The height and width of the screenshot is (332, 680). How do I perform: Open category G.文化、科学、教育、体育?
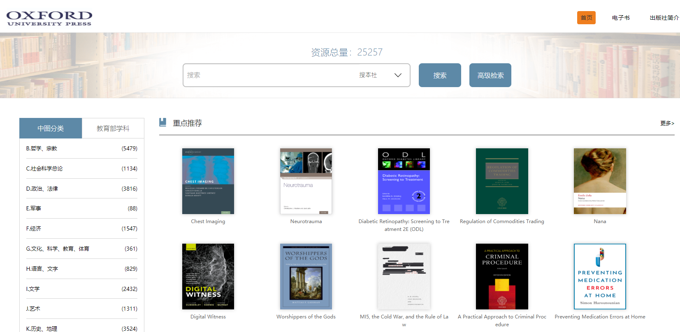[x=82, y=249]
